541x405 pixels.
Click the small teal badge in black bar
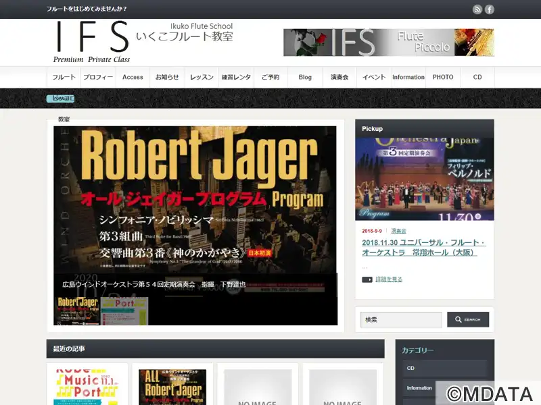point(60,99)
